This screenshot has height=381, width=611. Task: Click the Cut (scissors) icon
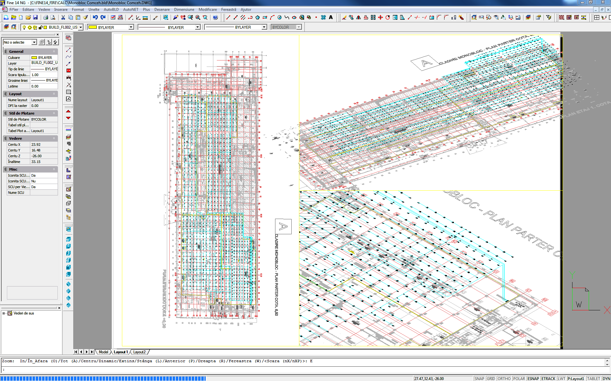click(63, 18)
